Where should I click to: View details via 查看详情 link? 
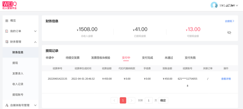226,79
